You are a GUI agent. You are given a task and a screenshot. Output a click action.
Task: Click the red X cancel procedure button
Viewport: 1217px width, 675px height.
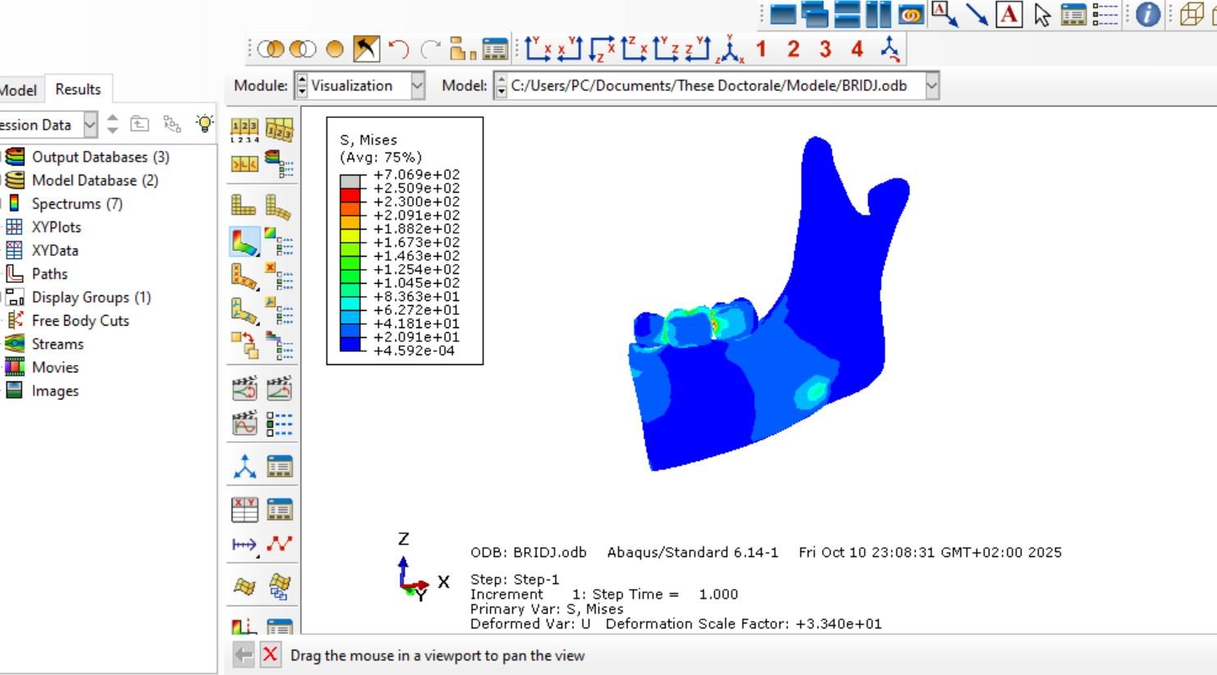click(270, 654)
